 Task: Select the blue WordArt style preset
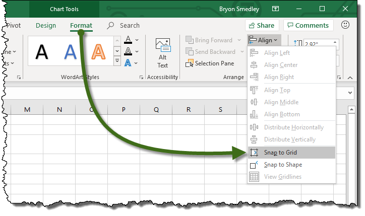pos(71,52)
